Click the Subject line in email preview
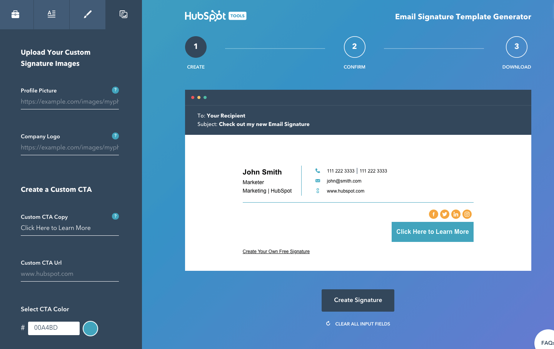 (x=254, y=124)
